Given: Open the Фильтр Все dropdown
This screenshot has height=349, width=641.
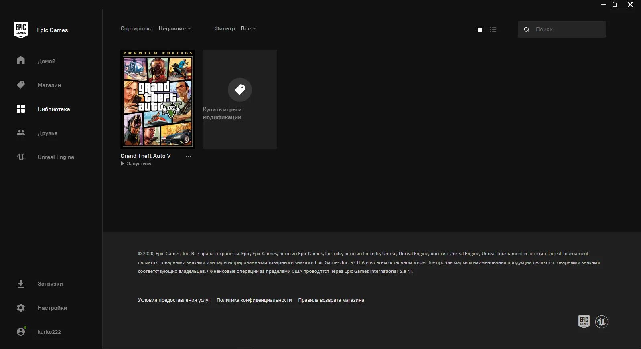Looking at the screenshot, I should tap(248, 28).
